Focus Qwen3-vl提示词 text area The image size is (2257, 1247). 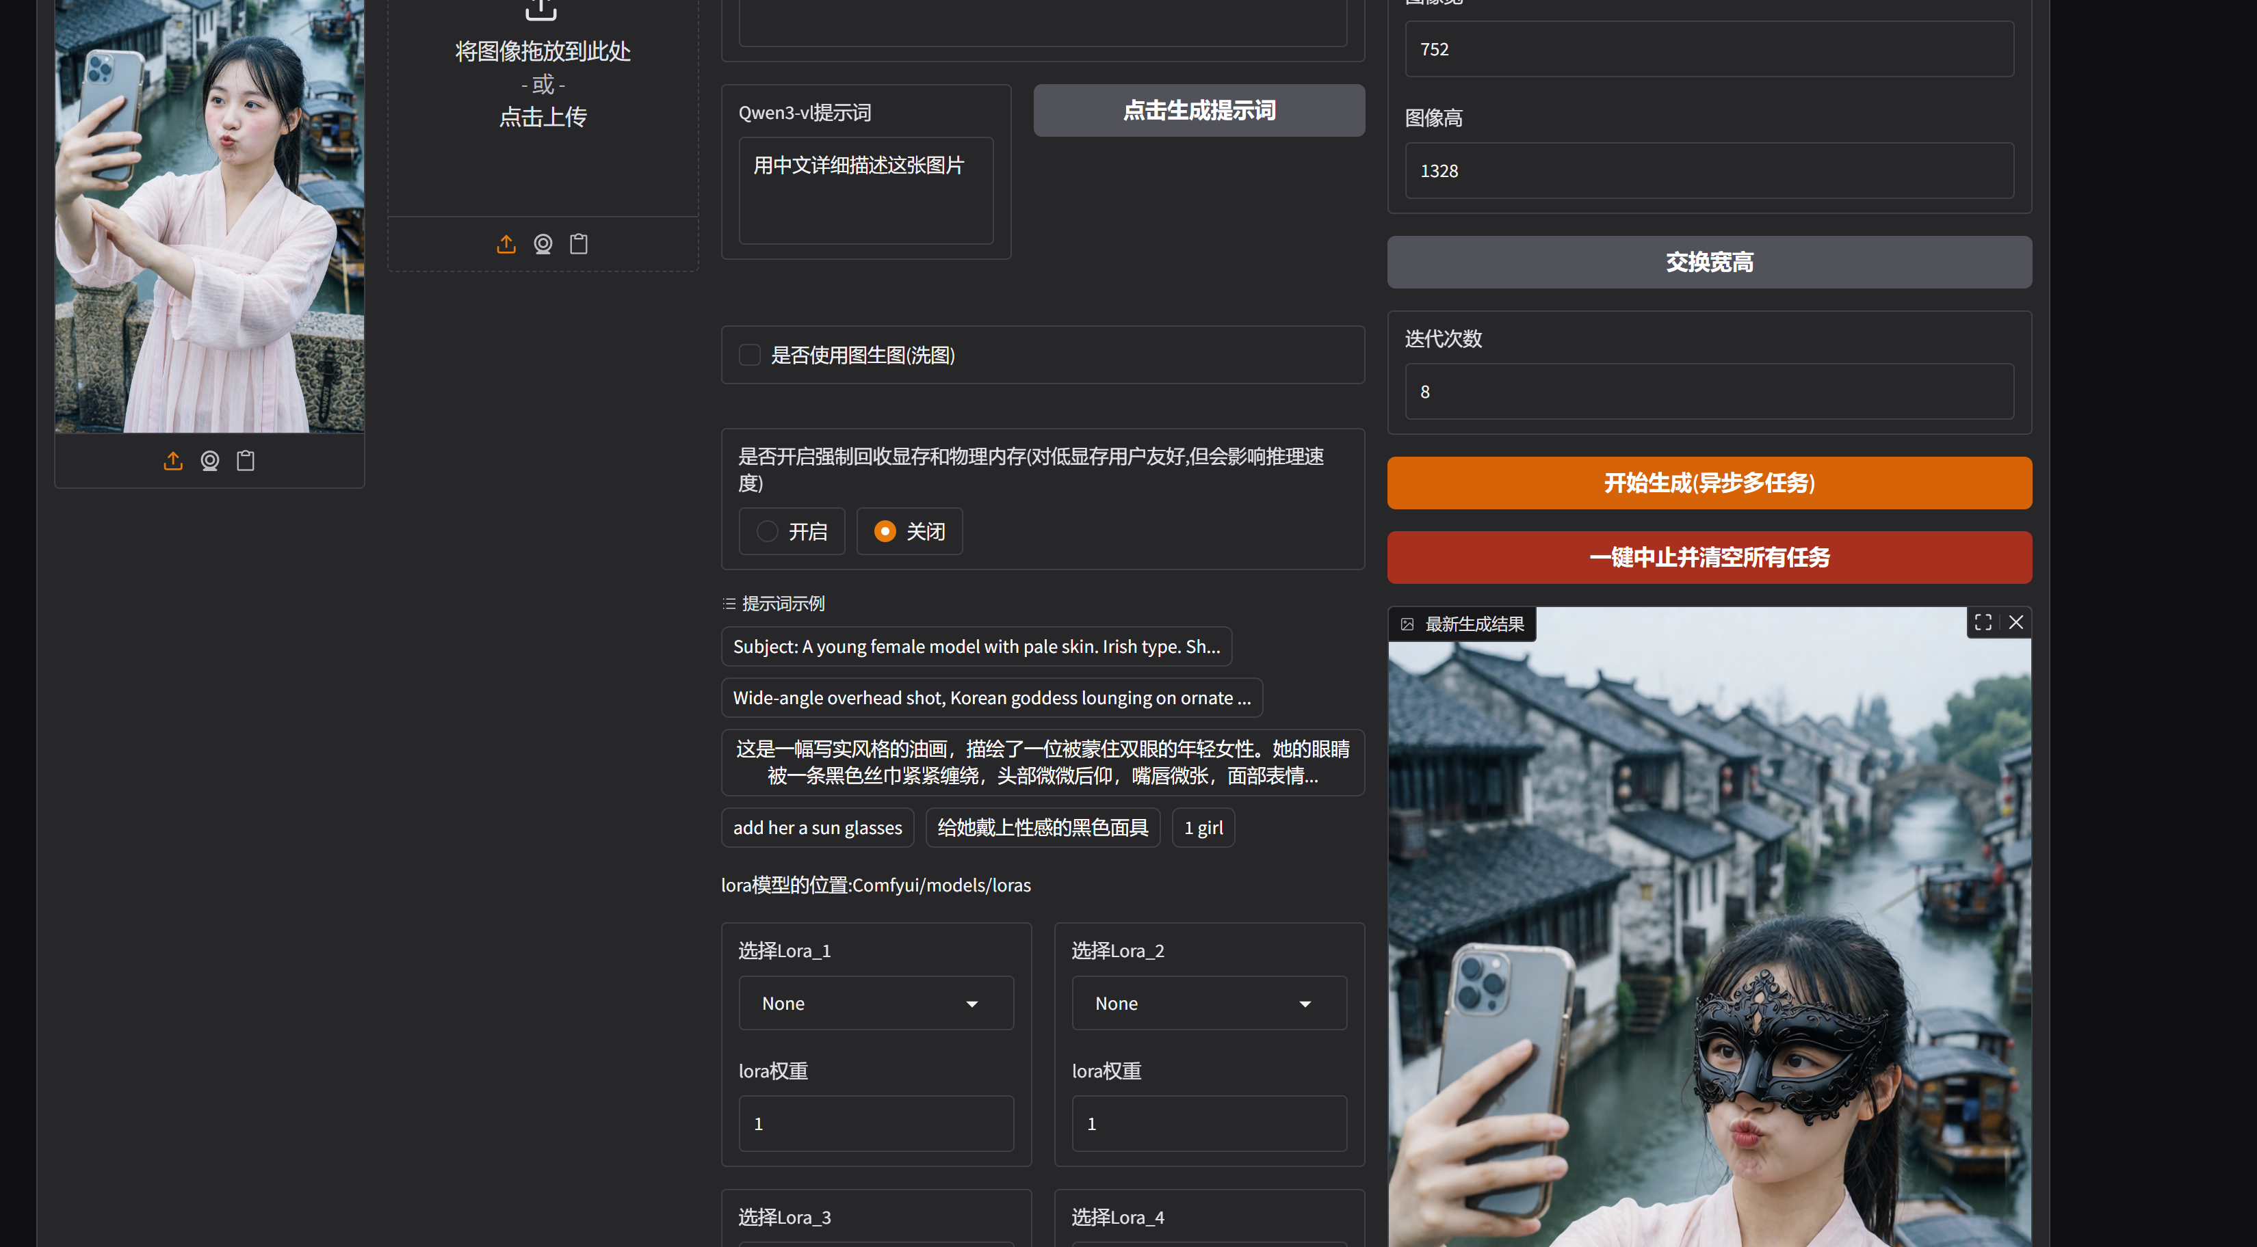(x=865, y=190)
